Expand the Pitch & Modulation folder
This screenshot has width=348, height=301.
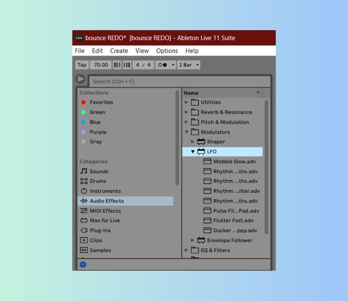(x=186, y=122)
